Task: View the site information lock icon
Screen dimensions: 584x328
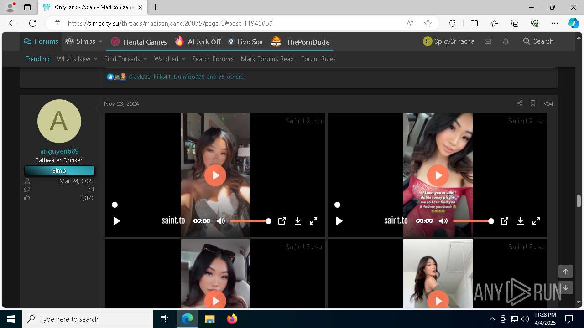Action: click(x=57, y=23)
